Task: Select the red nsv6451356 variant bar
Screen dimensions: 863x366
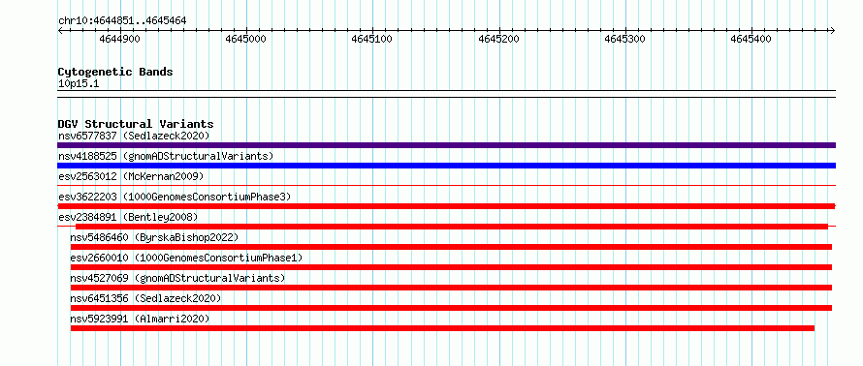Action: pos(451,308)
